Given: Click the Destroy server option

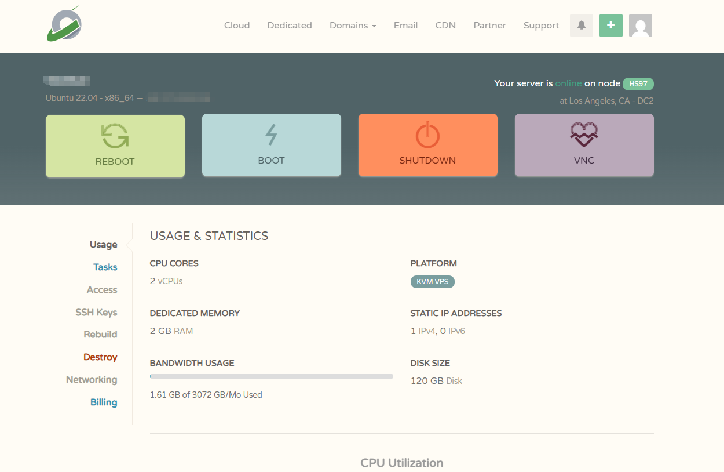Looking at the screenshot, I should pyautogui.click(x=100, y=357).
